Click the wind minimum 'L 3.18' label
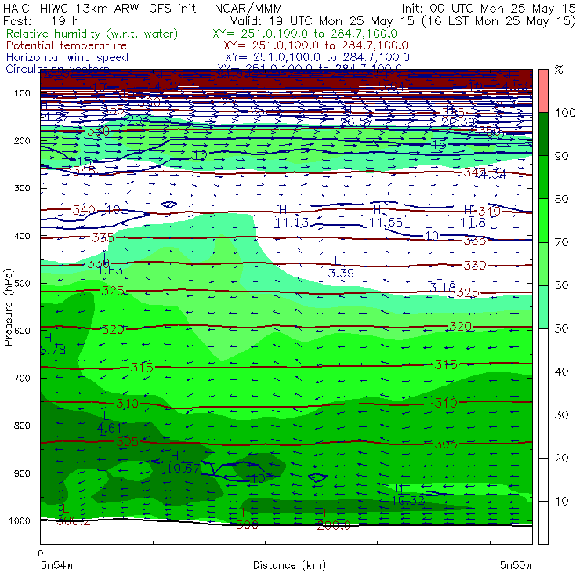The width and height of the screenshot is (580, 580). (x=442, y=281)
